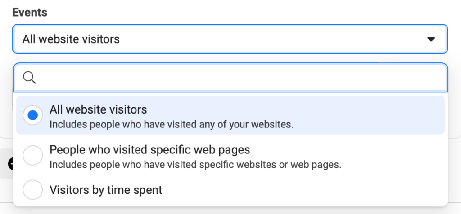Click the "People who visited specific web pages" option title

click(149, 149)
